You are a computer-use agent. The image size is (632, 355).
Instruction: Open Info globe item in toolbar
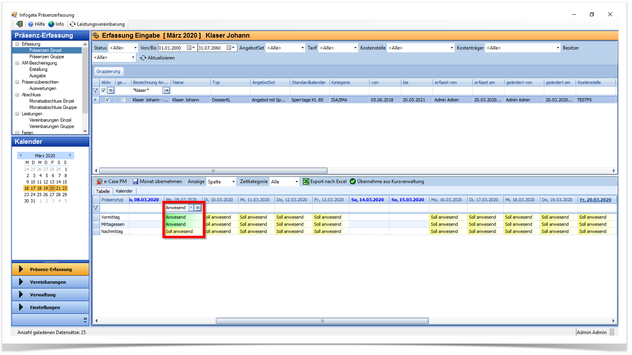(x=56, y=24)
